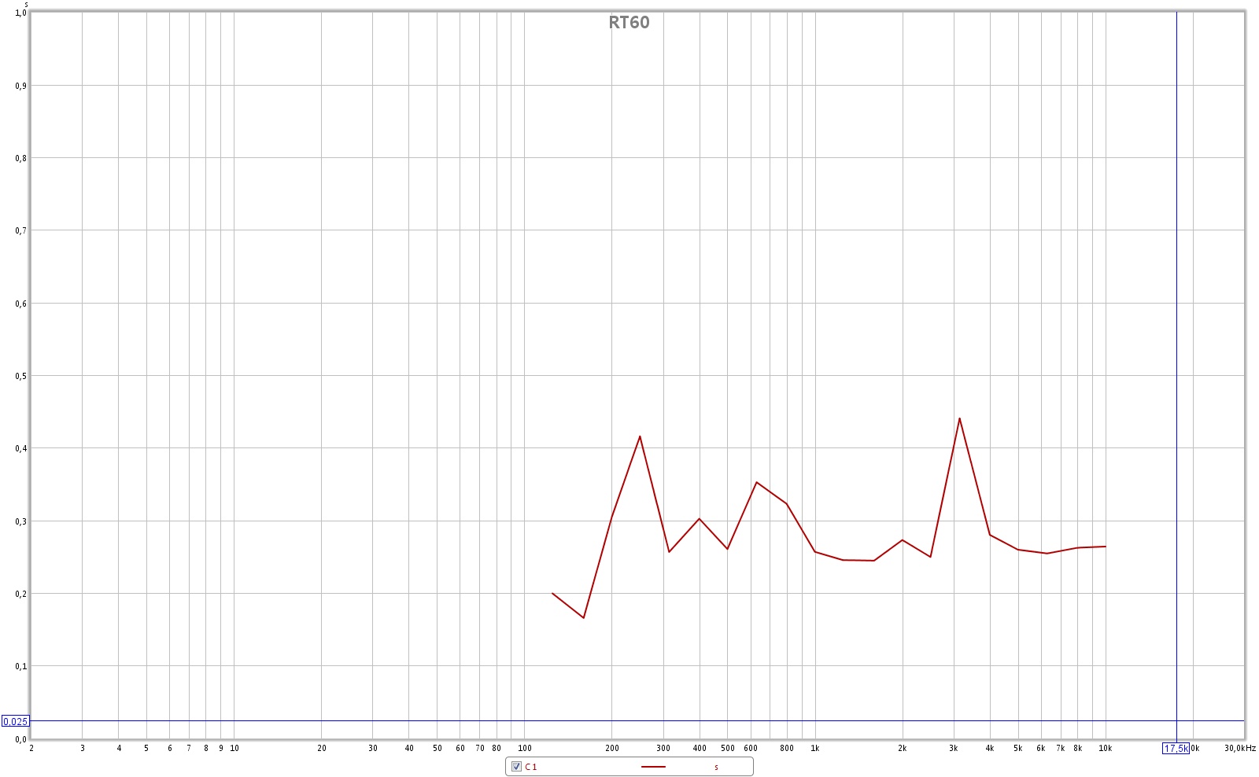
Task: Click the 1,0 label atop vertical axis
Action: coord(20,13)
